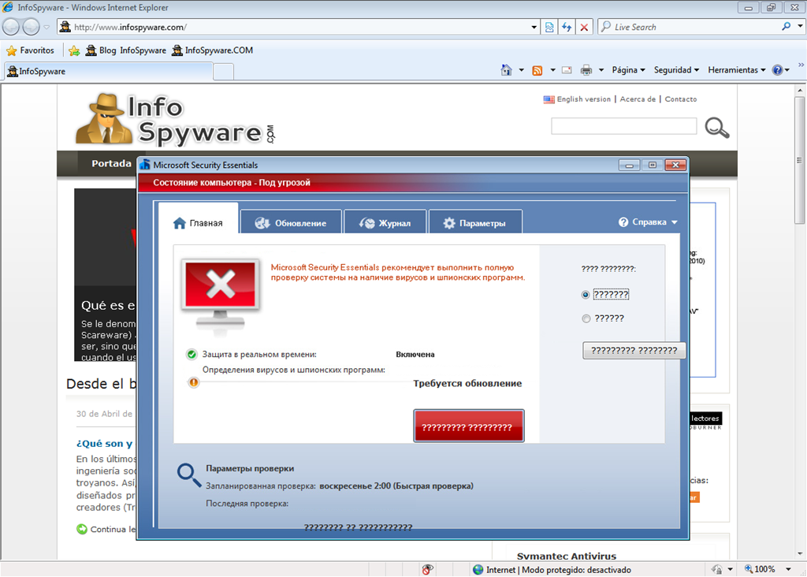807x577 pixels.
Task: Click the Refresh page icon
Action: (567, 28)
